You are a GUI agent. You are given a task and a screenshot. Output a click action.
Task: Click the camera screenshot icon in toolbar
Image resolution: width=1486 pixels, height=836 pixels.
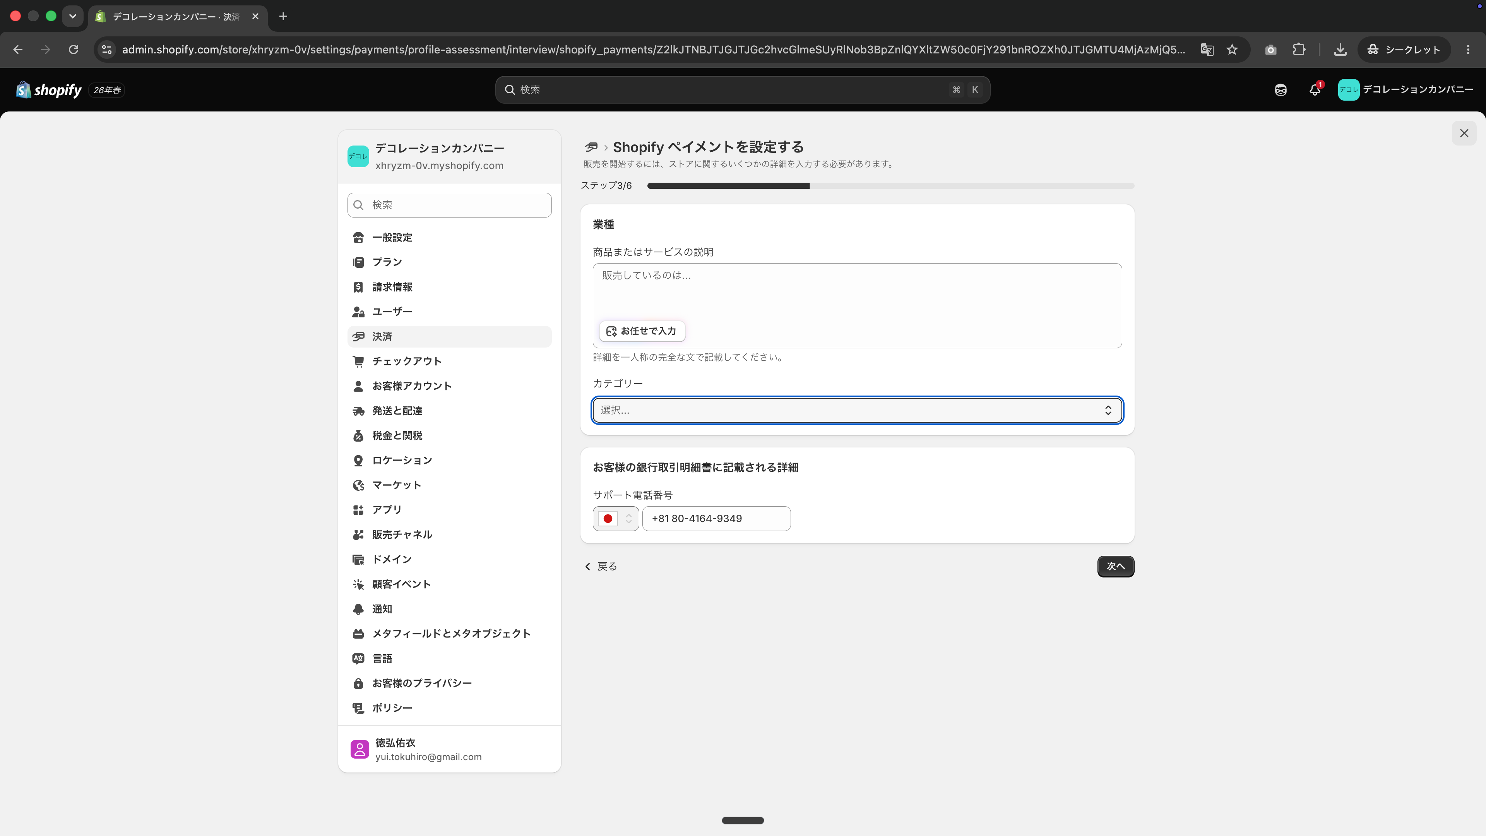[x=1270, y=50]
